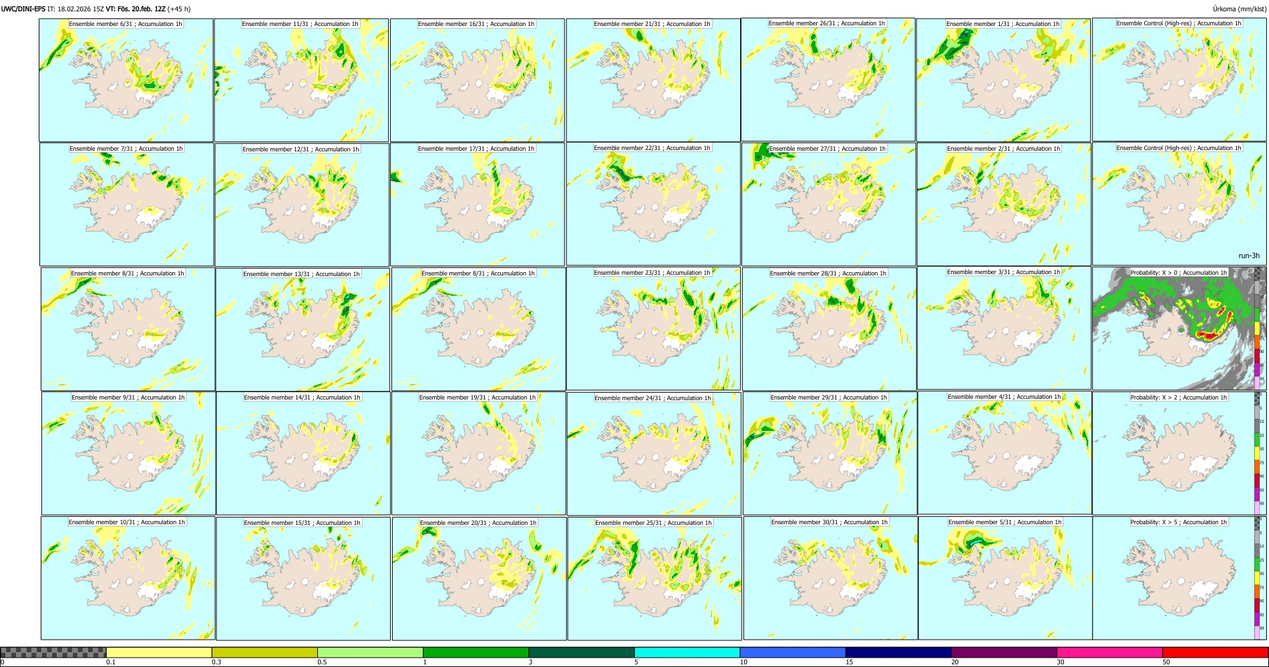Click the 'Ensemble member 20/31' title
The height and width of the screenshot is (667, 1269).
478,523
